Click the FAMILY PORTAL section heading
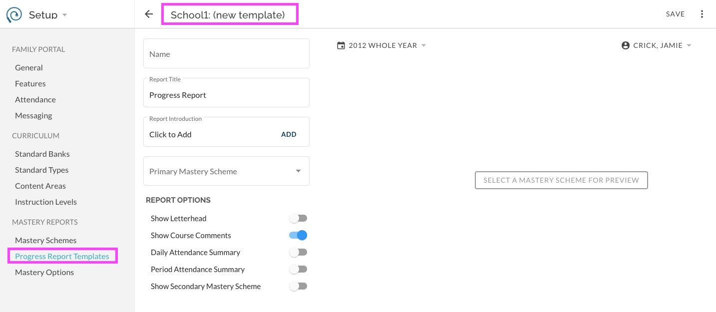 [38, 49]
